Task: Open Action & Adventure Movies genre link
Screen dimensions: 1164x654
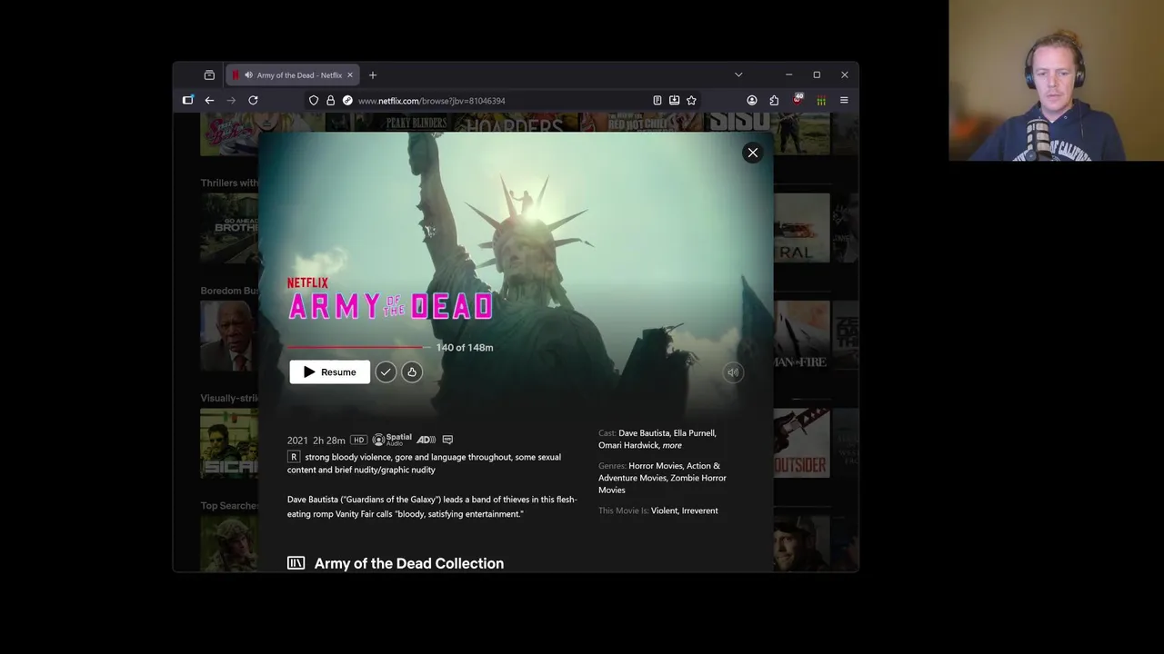Action: pyautogui.click(x=661, y=472)
